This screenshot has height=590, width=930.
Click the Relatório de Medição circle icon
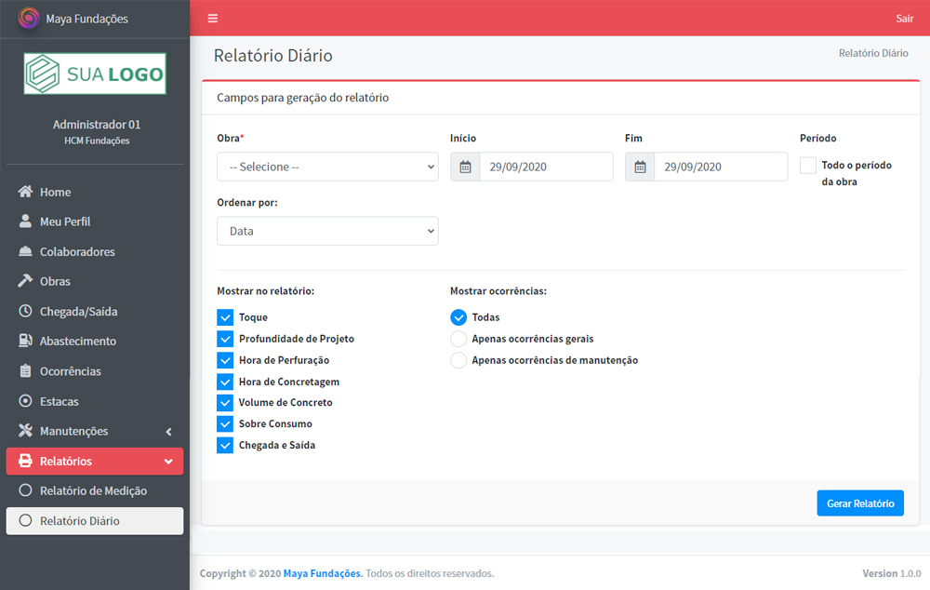click(x=25, y=490)
